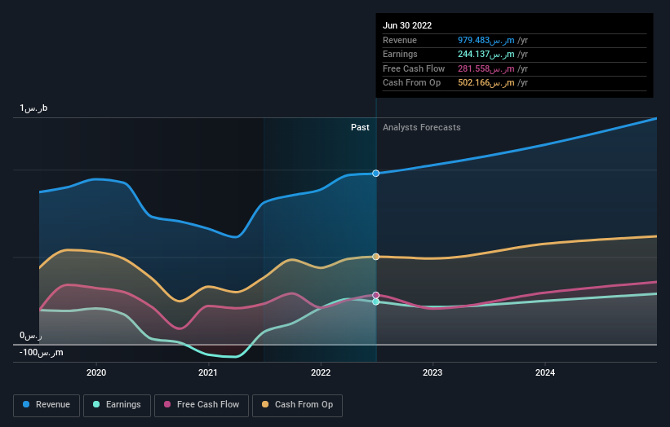Screen dimensions: 670x427
Task: Toggle the Cash From Op legend series
Action: click(297, 405)
